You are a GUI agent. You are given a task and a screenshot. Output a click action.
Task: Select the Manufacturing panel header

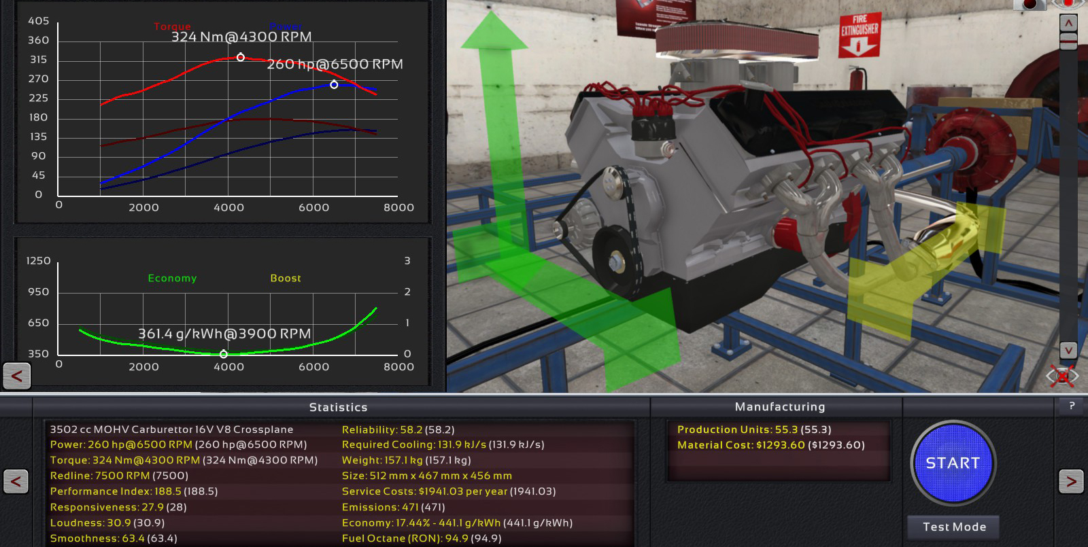[x=780, y=406]
